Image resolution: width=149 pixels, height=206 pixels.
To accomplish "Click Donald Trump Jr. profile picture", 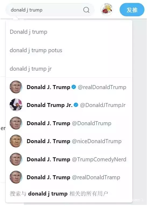I will tap(16, 105).
